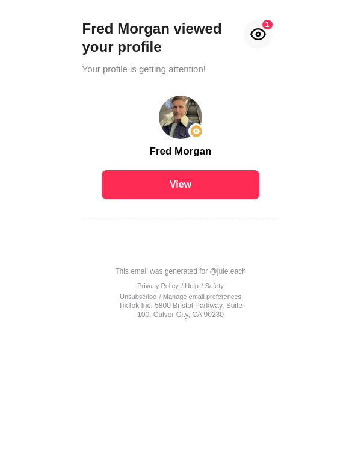Viewport: 361px width, 462px height.
Task: Click the @juie.each username in footer
Action: [227, 271]
